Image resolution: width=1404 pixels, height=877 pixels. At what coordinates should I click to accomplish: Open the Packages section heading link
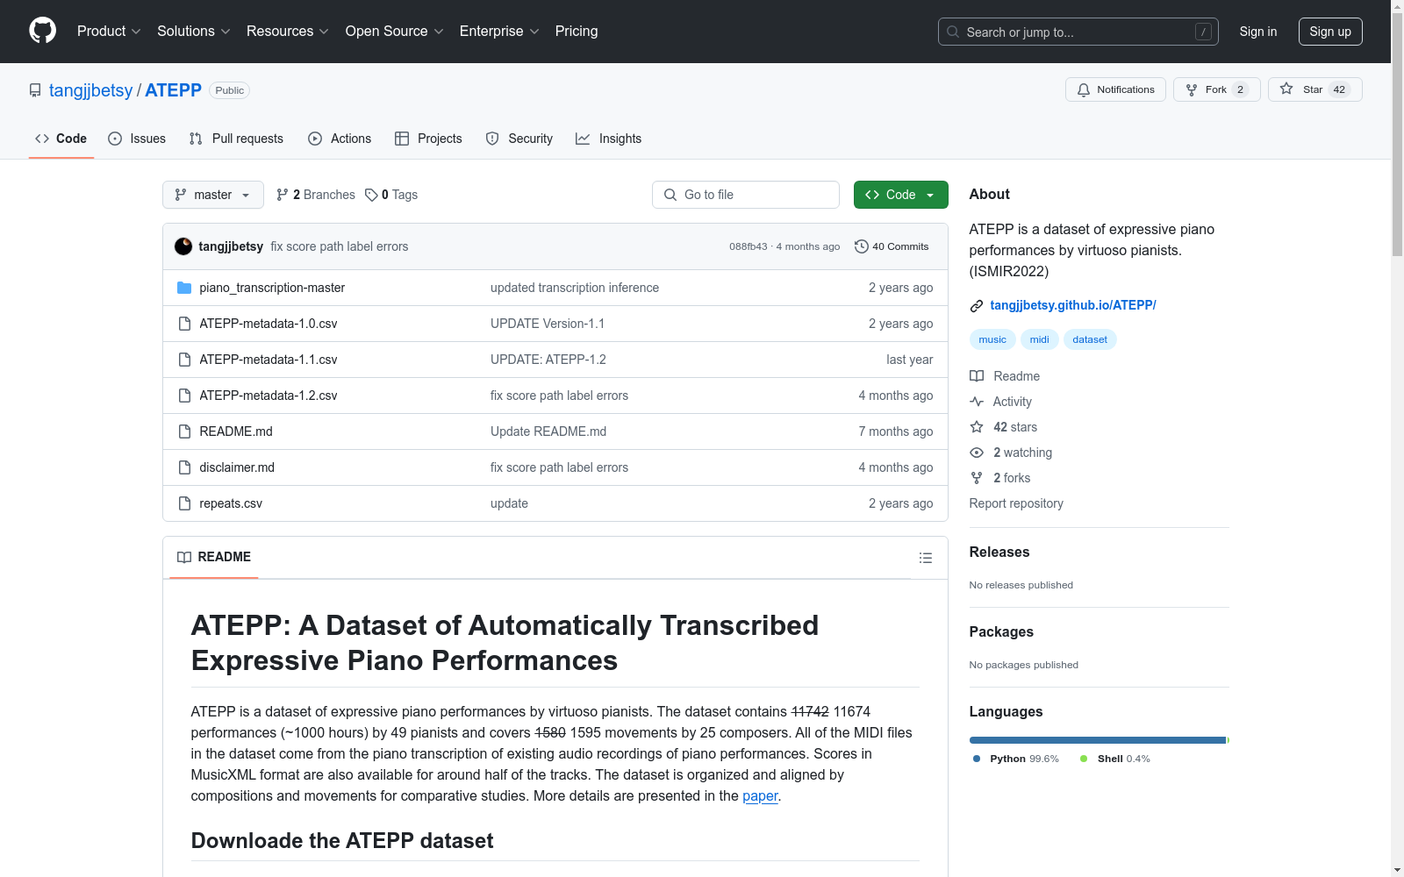pyautogui.click(x=1001, y=631)
